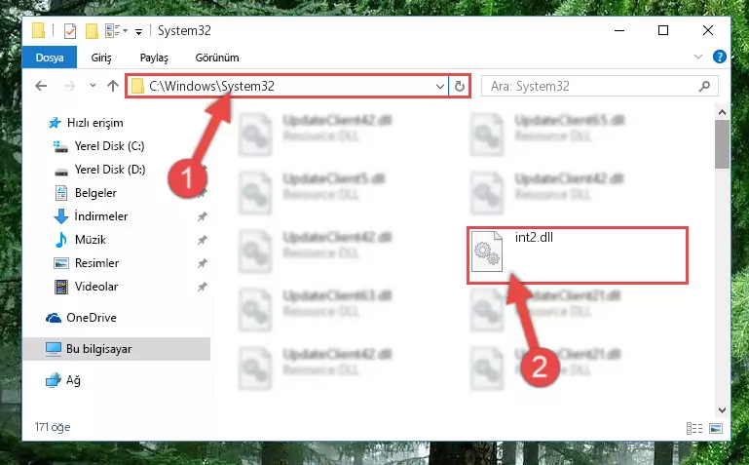Screen dimensions: 749x465
Task: Click the Ara: System32 search box
Action: [590, 86]
